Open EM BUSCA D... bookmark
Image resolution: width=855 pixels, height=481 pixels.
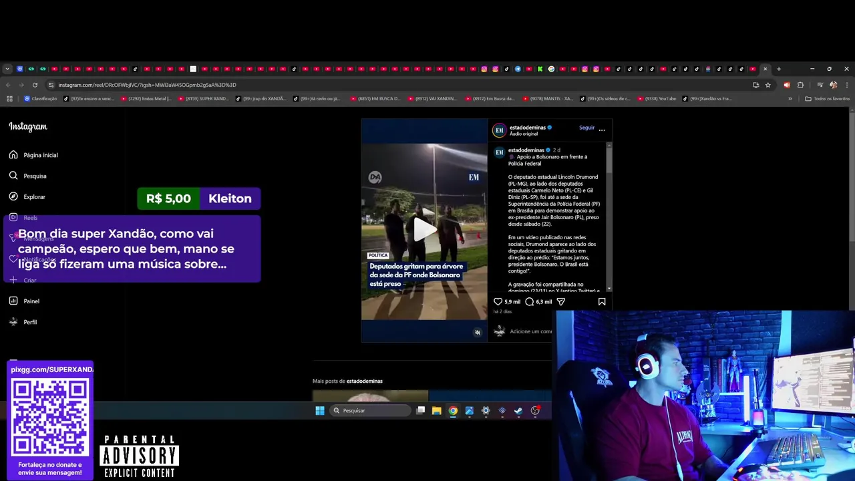[x=375, y=99]
